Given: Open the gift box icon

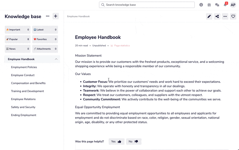Looking at the screenshot, I should [x=209, y=5].
